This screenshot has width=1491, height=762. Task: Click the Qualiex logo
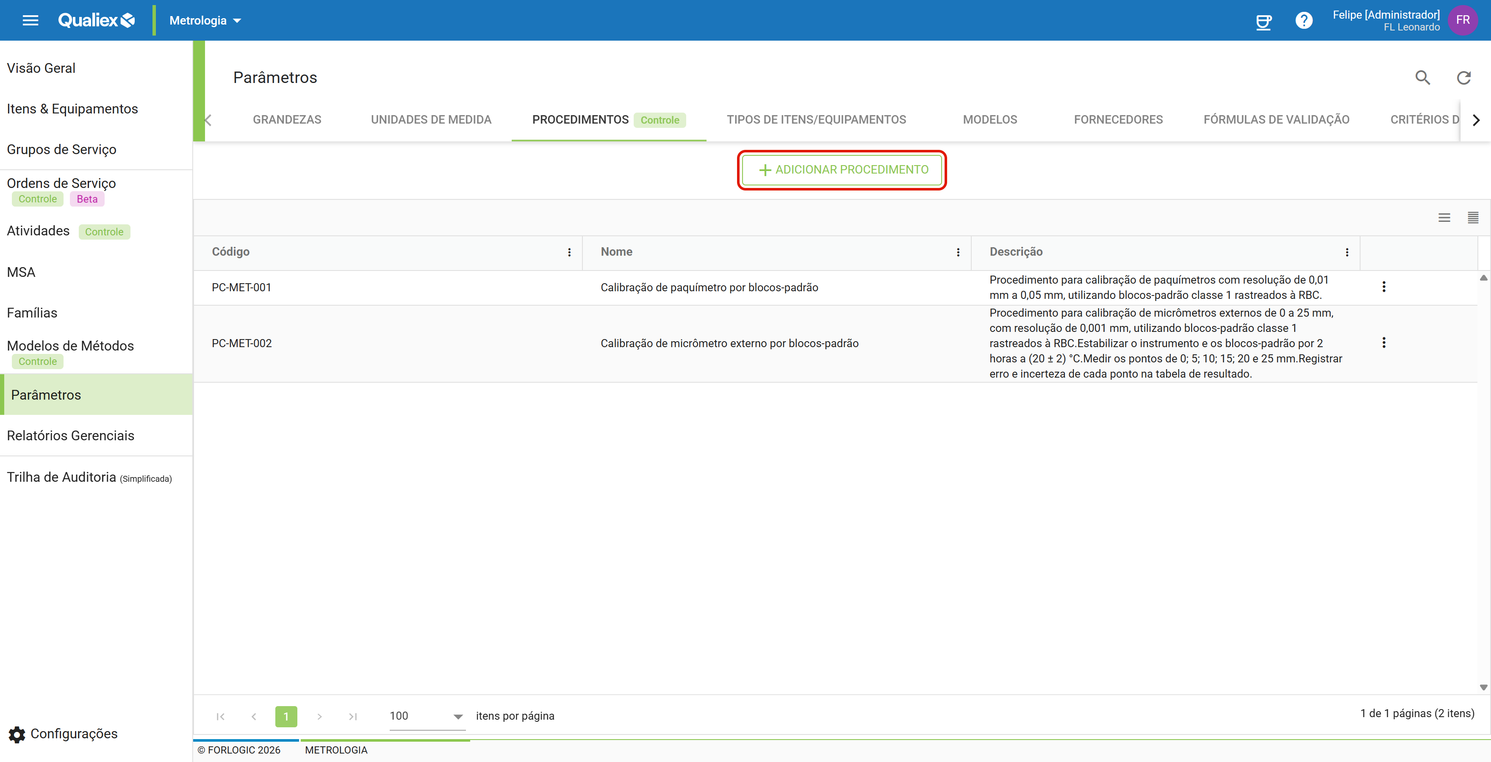(96, 20)
